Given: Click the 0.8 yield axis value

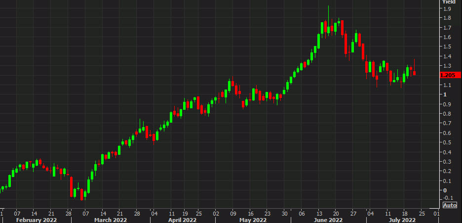Looking at the screenshot, I should (x=447, y=114).
